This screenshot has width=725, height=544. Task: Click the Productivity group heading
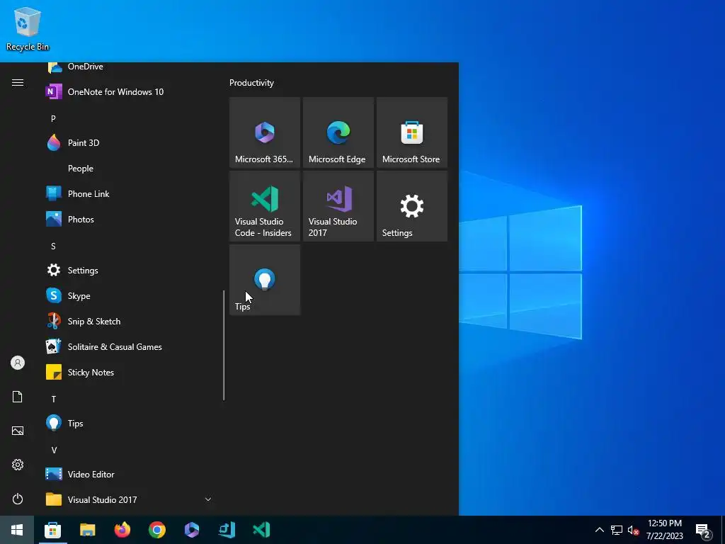(251, 83)
